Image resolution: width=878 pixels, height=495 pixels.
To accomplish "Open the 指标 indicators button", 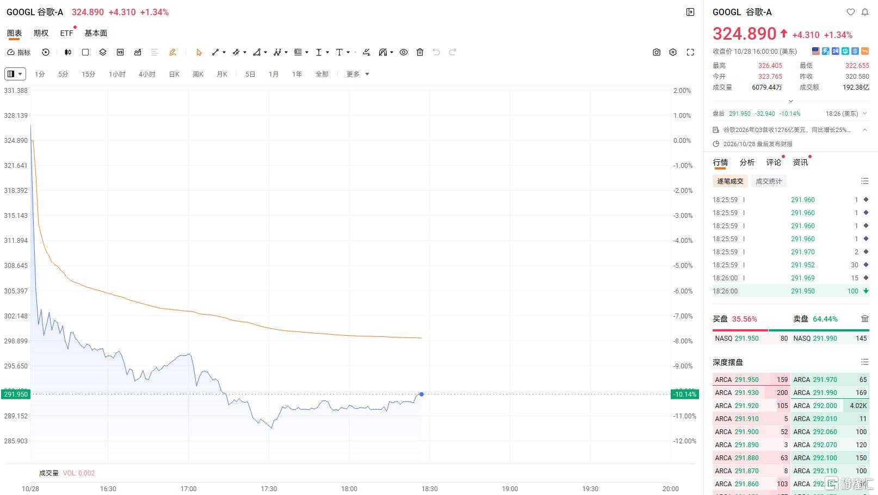I will (x=18, y=52).
